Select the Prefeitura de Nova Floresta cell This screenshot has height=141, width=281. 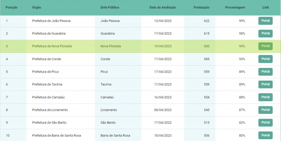pos(52,46)
